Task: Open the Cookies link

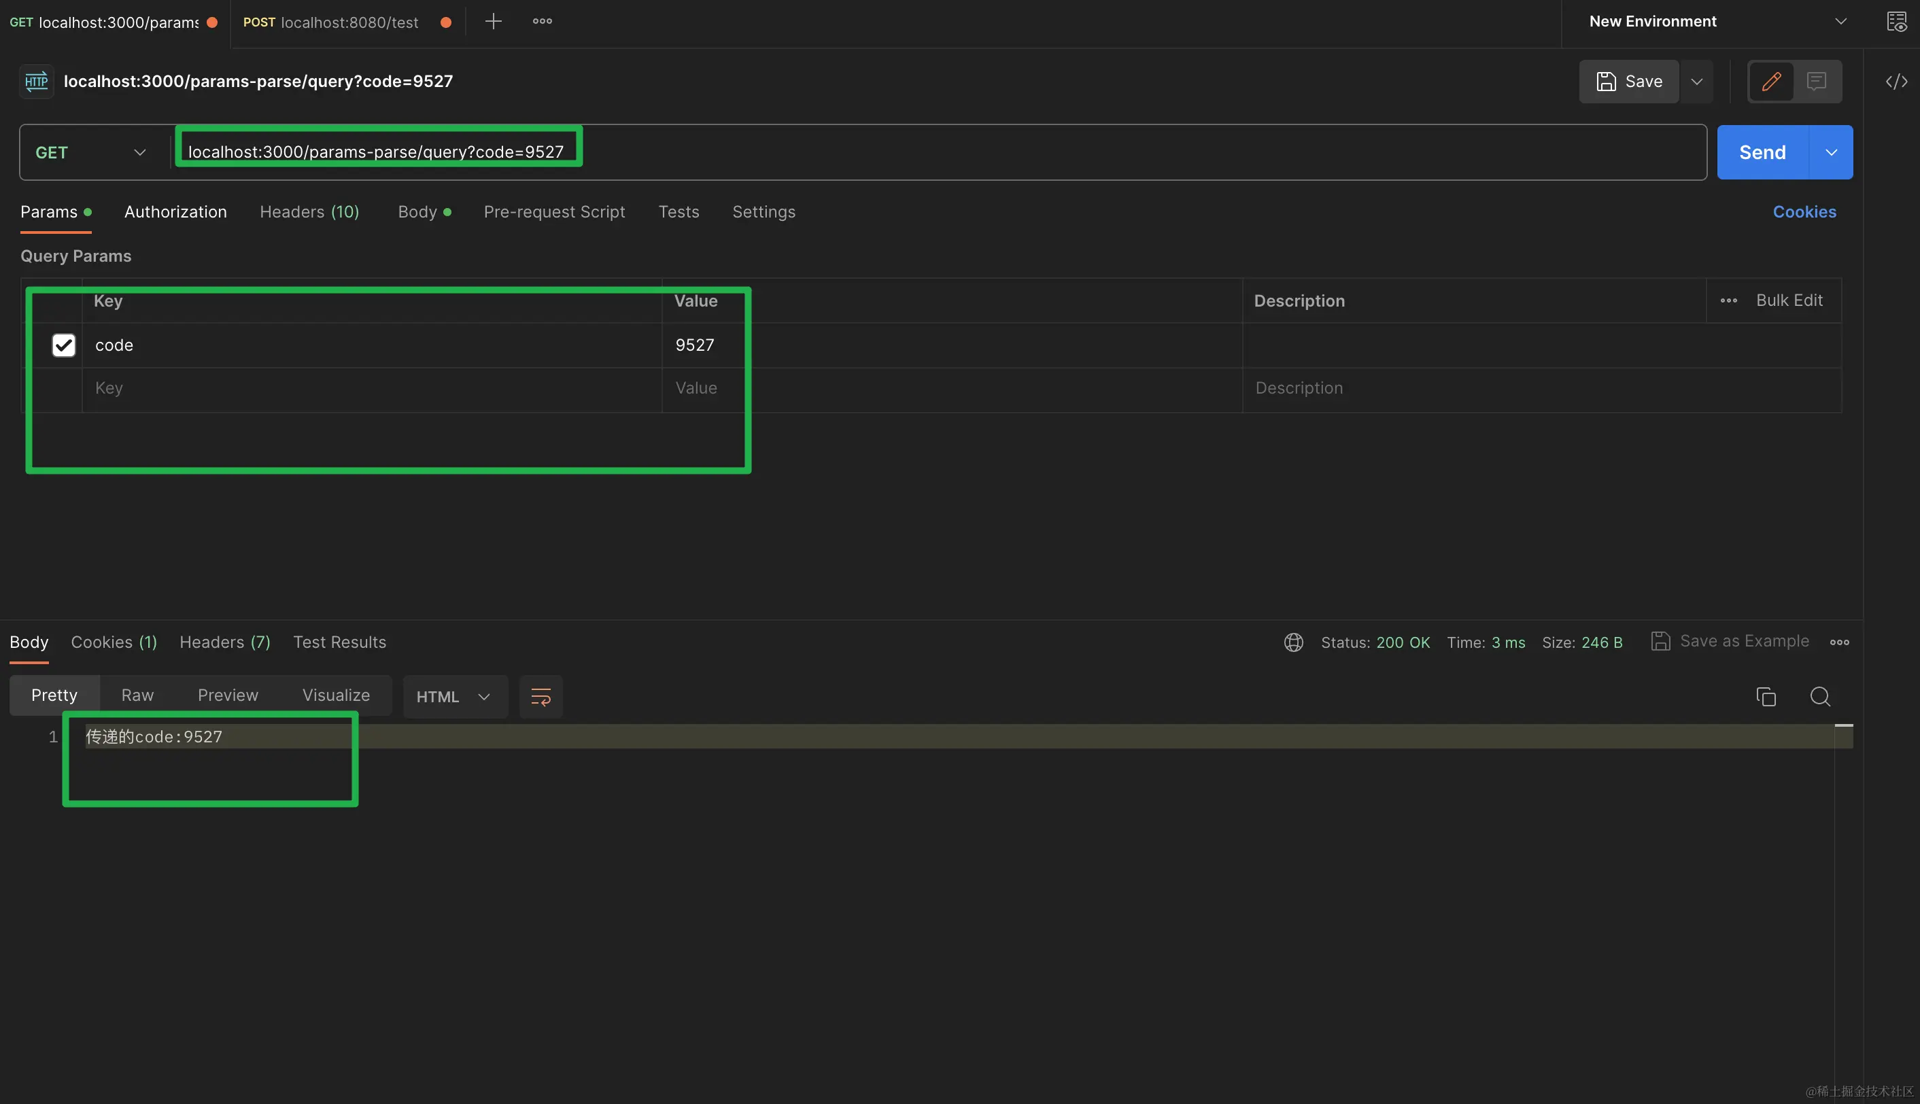Action: click(x=1804, y=211)
